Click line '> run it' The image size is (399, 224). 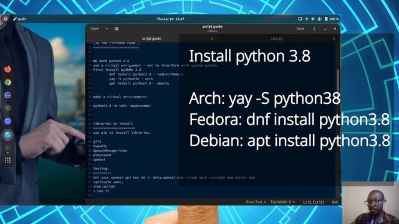pos(101,191)
